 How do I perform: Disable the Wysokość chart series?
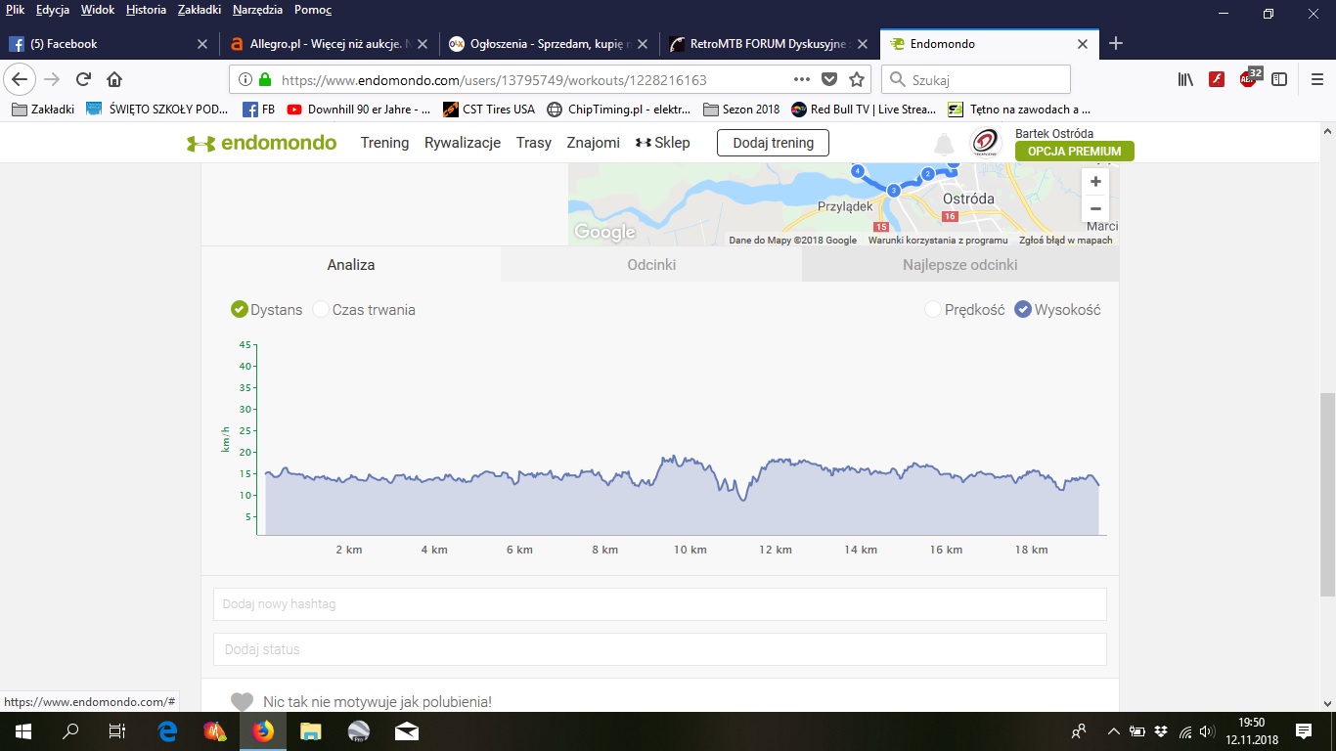(1023, 310)
